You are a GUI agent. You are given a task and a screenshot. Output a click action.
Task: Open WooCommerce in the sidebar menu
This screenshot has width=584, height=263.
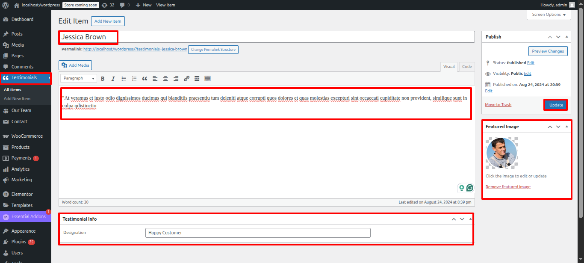tap(27, 136)
